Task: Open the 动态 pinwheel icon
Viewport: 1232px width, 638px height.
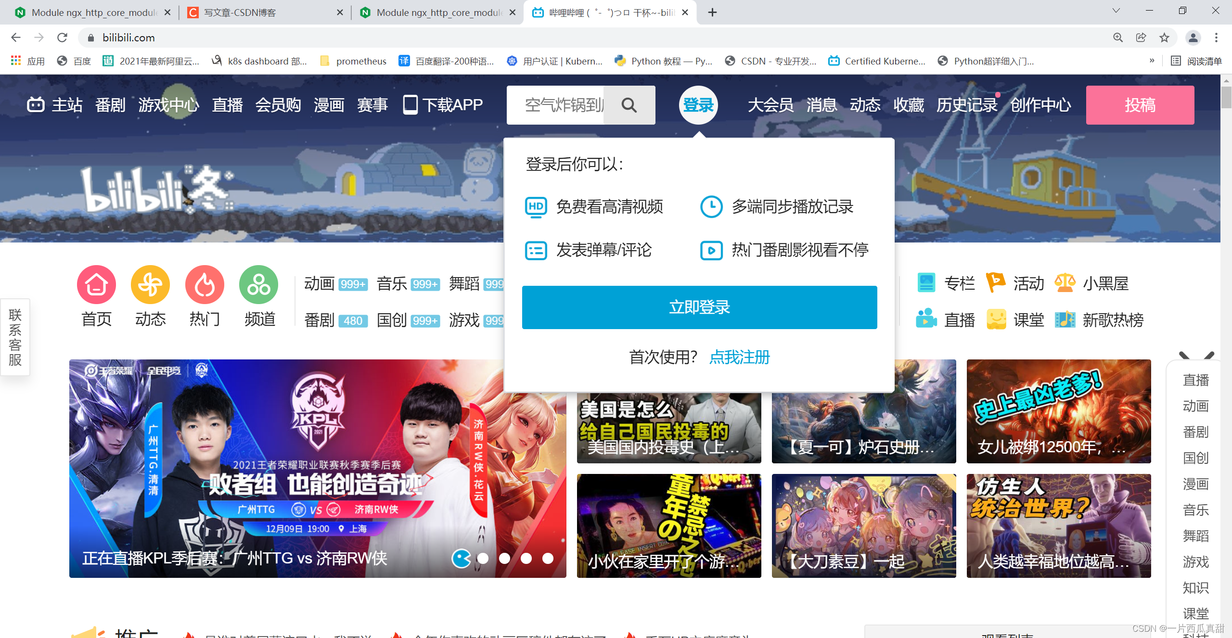Action: click(150, 285)
